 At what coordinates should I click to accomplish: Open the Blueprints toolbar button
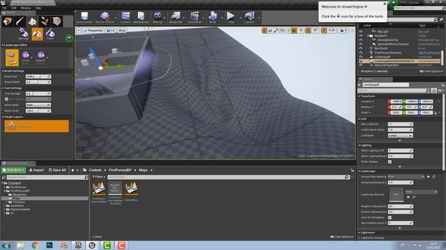(176, 17)
